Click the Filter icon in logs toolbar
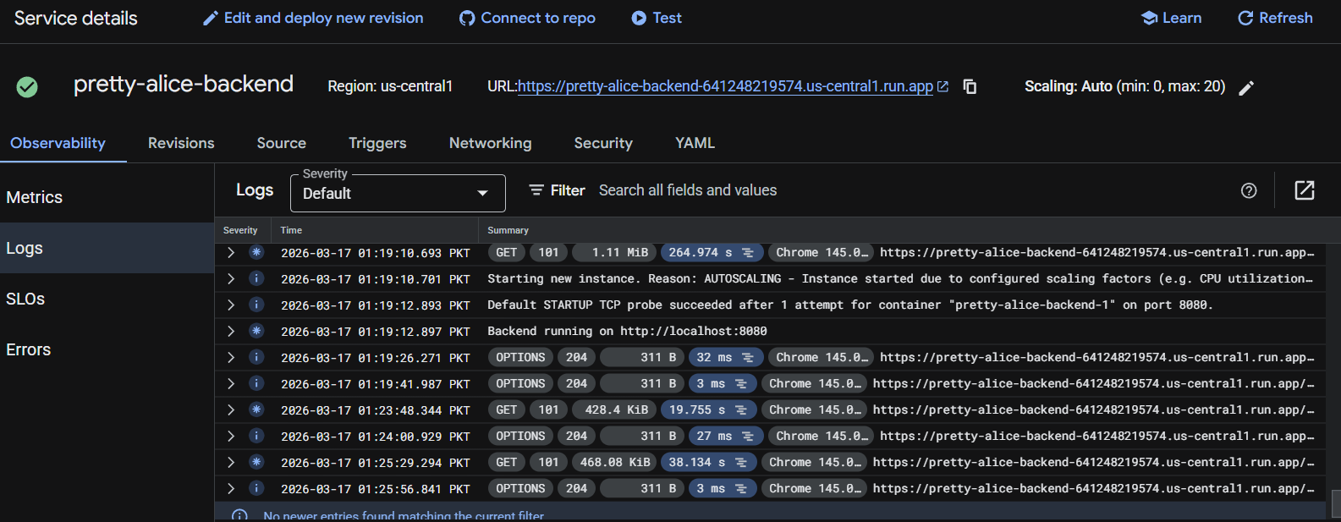The image size is (1341, 522). [536, 190]
